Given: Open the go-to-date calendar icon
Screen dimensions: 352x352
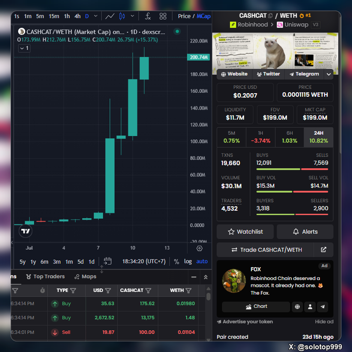Looking at the screenshot, I should click(x=107, y=261).
